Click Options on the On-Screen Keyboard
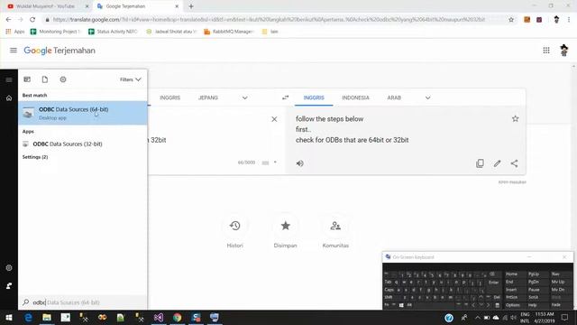Image resolution: width=577 pixels, height=325 pixels. tap(512, 305)
